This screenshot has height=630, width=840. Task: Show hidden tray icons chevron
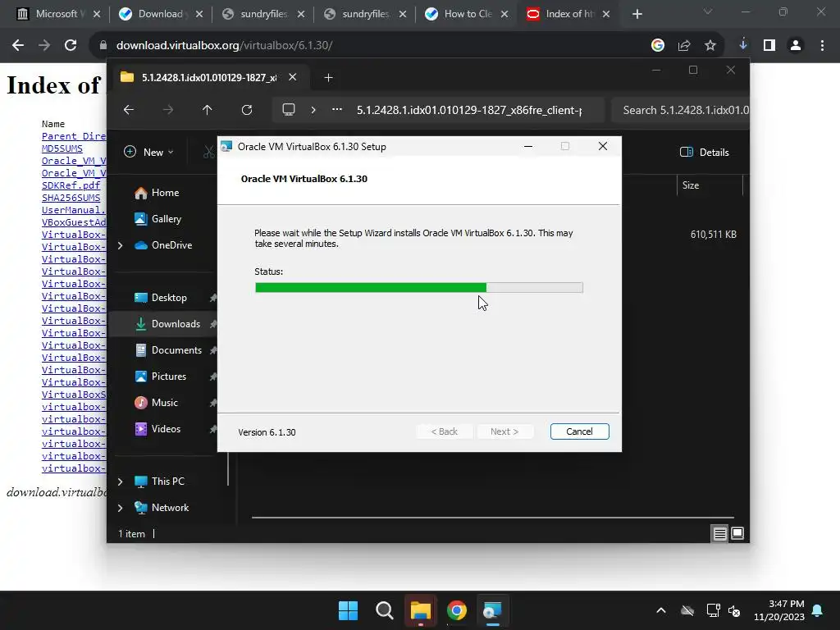[x=661, y=610]
